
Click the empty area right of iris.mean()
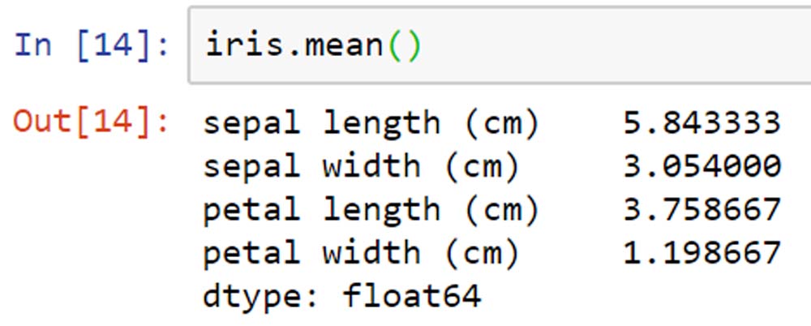click(x=616, y=45)
